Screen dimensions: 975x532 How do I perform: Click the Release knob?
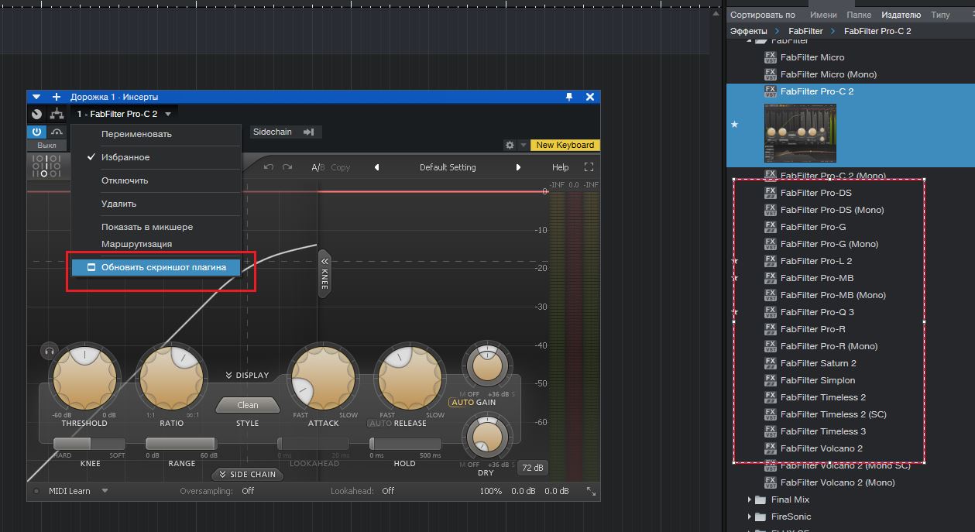[x=410, y=378]
